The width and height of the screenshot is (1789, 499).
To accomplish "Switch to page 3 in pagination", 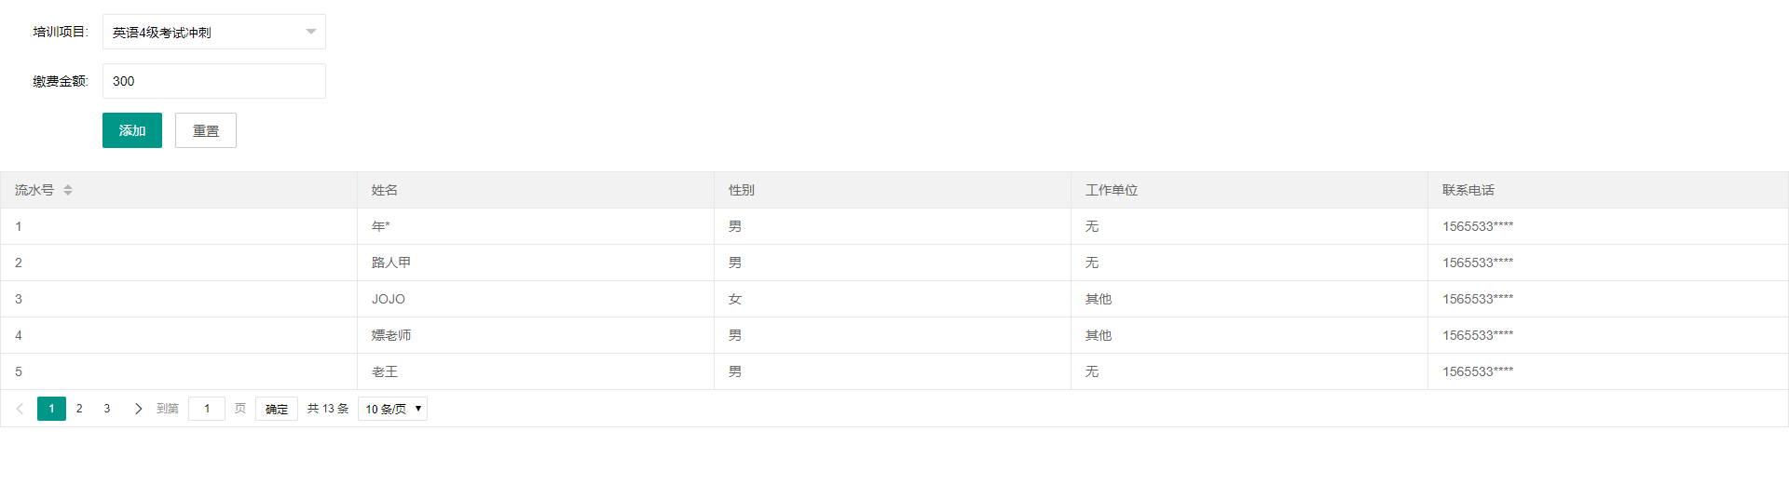I will (x=107, y=409).
